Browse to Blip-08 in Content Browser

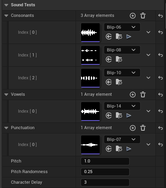pyautogui.click(x=119, y=59)
